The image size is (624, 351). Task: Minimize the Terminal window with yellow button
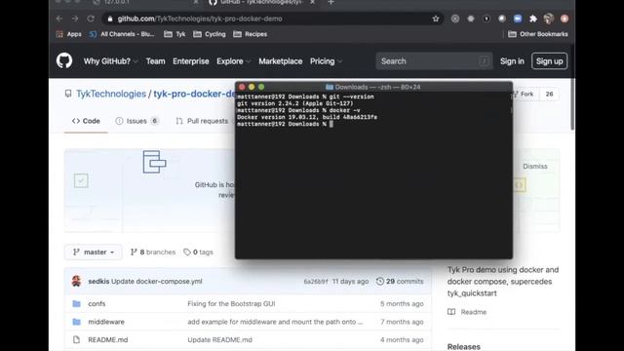point(252,87)
